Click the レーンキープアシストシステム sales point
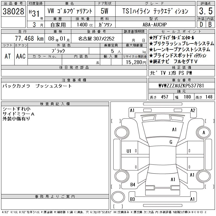Image resolution: width=216 pixels, height=216 pixels. (180, 50)
